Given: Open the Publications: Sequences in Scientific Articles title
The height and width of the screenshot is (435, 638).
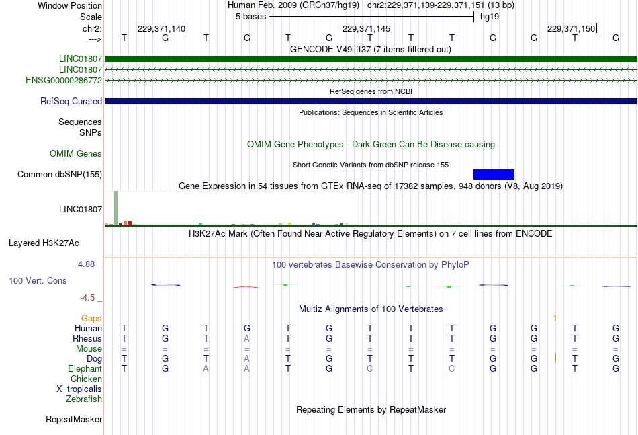Looking at the screenshot, I should pyautogui.click(x=371, y=112).
